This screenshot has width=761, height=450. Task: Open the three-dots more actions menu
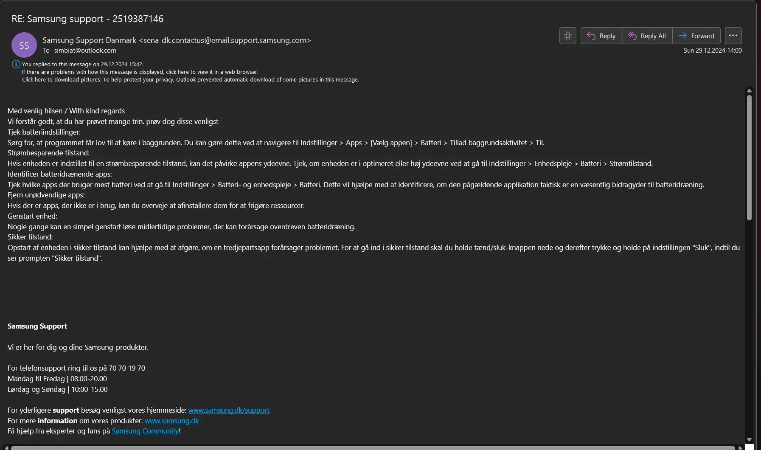click(733, 36)
